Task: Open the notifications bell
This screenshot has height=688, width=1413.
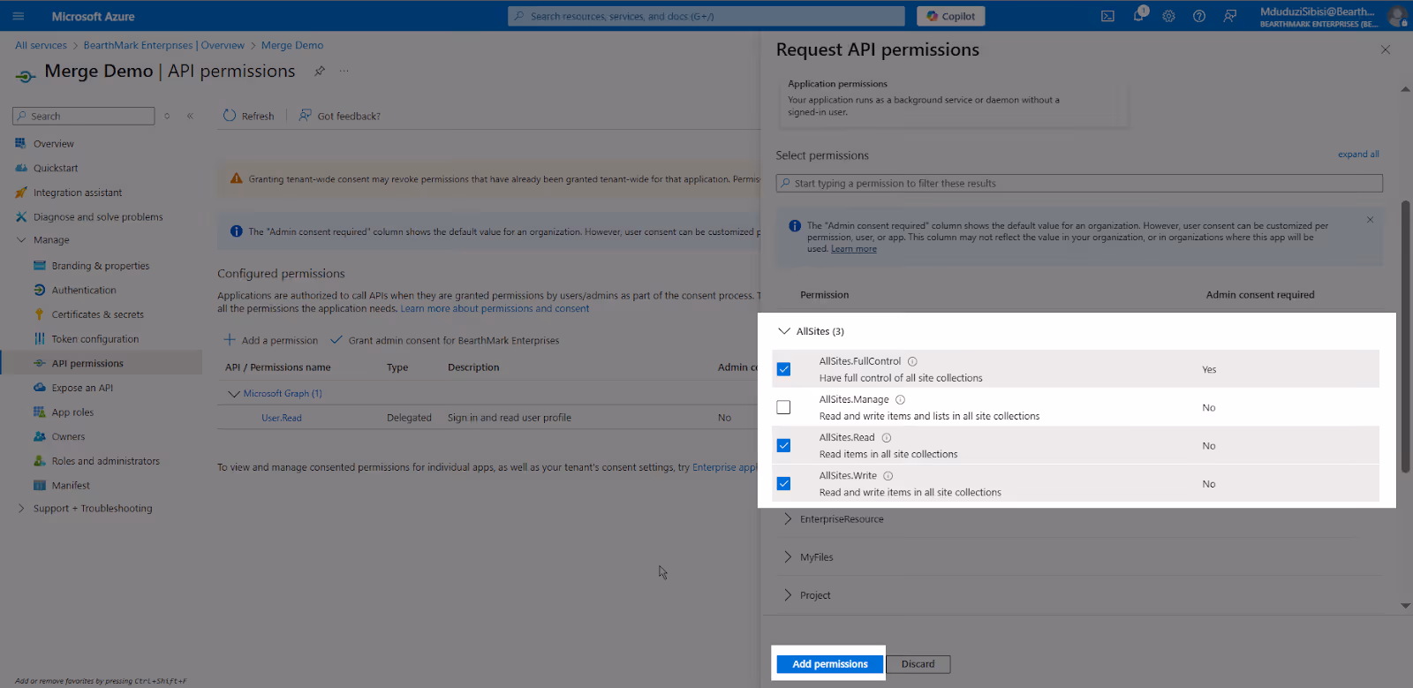Action: pyautogui.click(x=1139, y=15)
